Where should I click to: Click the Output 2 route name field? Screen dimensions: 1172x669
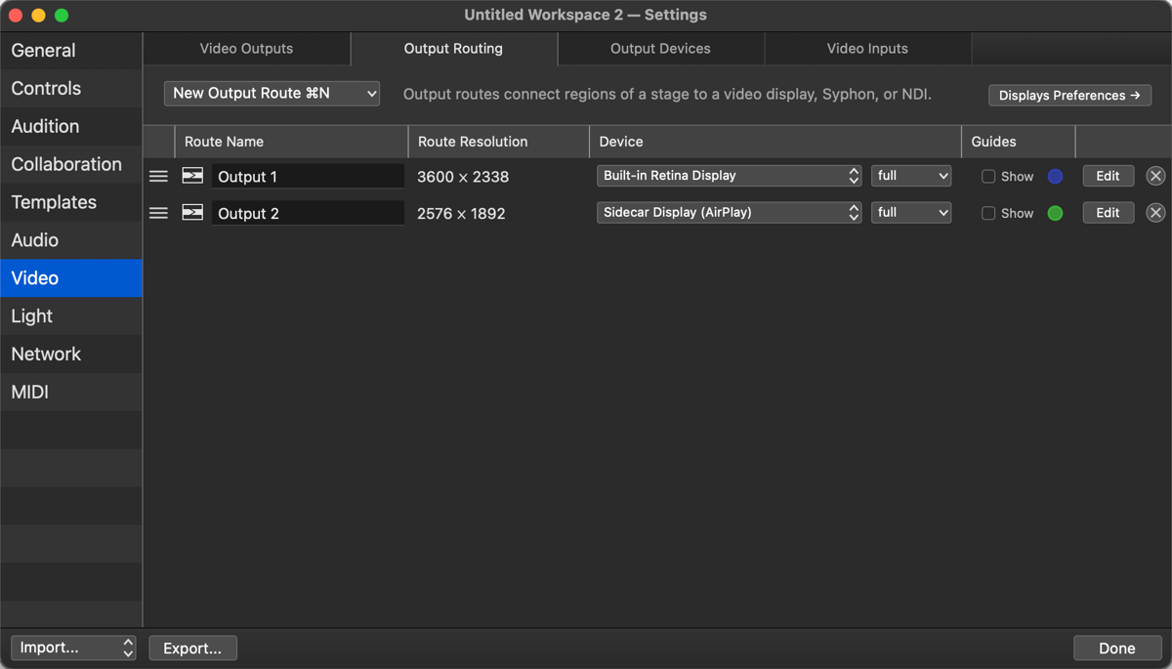[x=308, y=213]
